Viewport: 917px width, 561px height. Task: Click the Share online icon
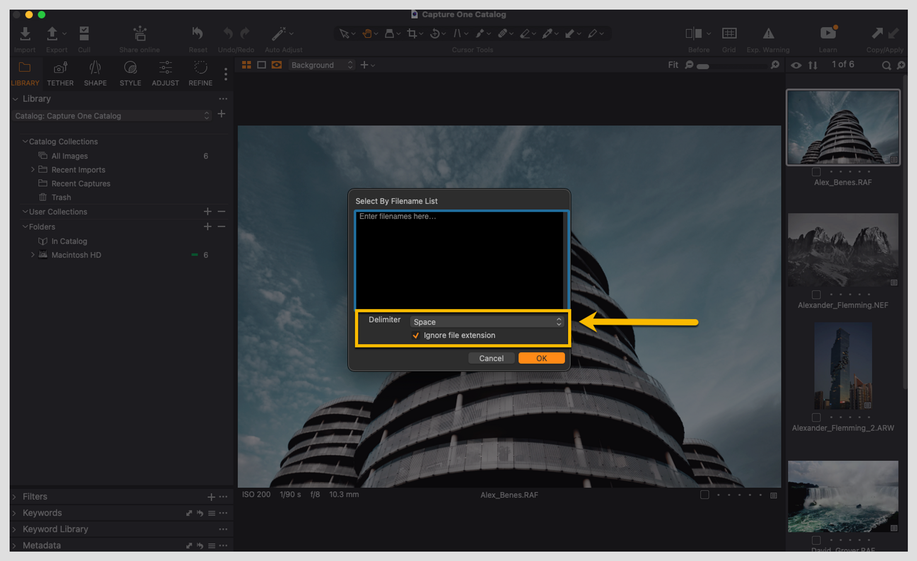[x=140, y=33]
